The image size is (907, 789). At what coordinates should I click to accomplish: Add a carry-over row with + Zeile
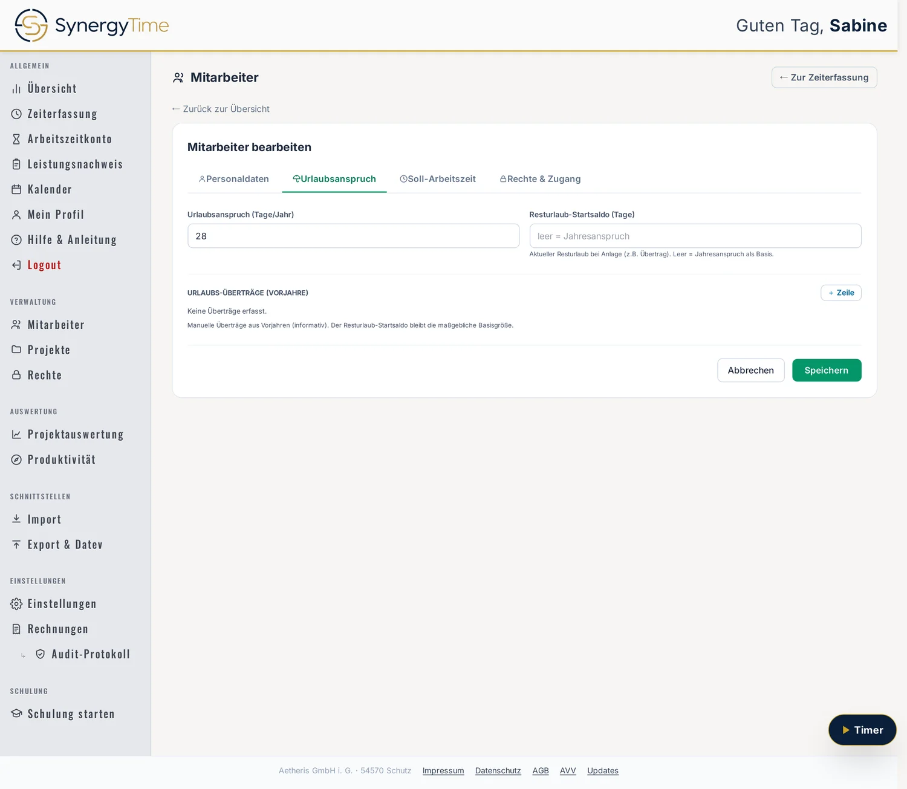[x=841, y=293]
